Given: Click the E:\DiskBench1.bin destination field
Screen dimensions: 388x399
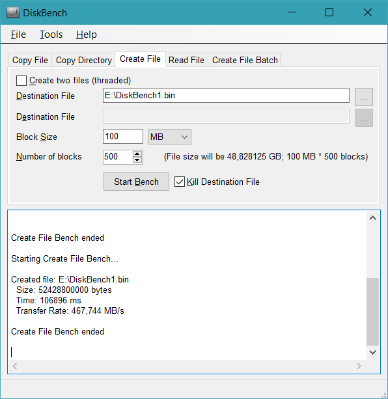Looking at the screenshot, I should (x=226, y=96).
